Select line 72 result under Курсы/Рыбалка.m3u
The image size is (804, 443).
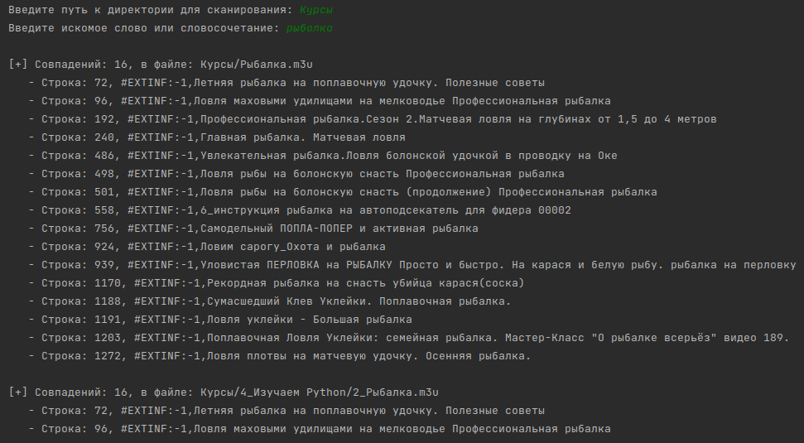tap(286, 83)
